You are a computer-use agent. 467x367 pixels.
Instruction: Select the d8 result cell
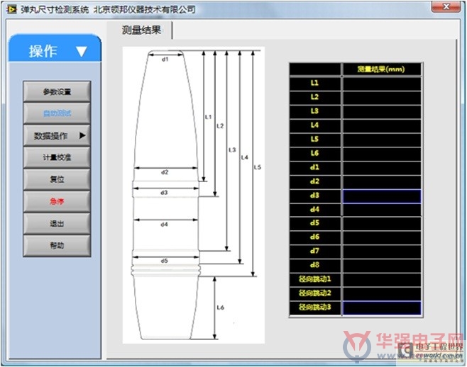click(382, 265)
